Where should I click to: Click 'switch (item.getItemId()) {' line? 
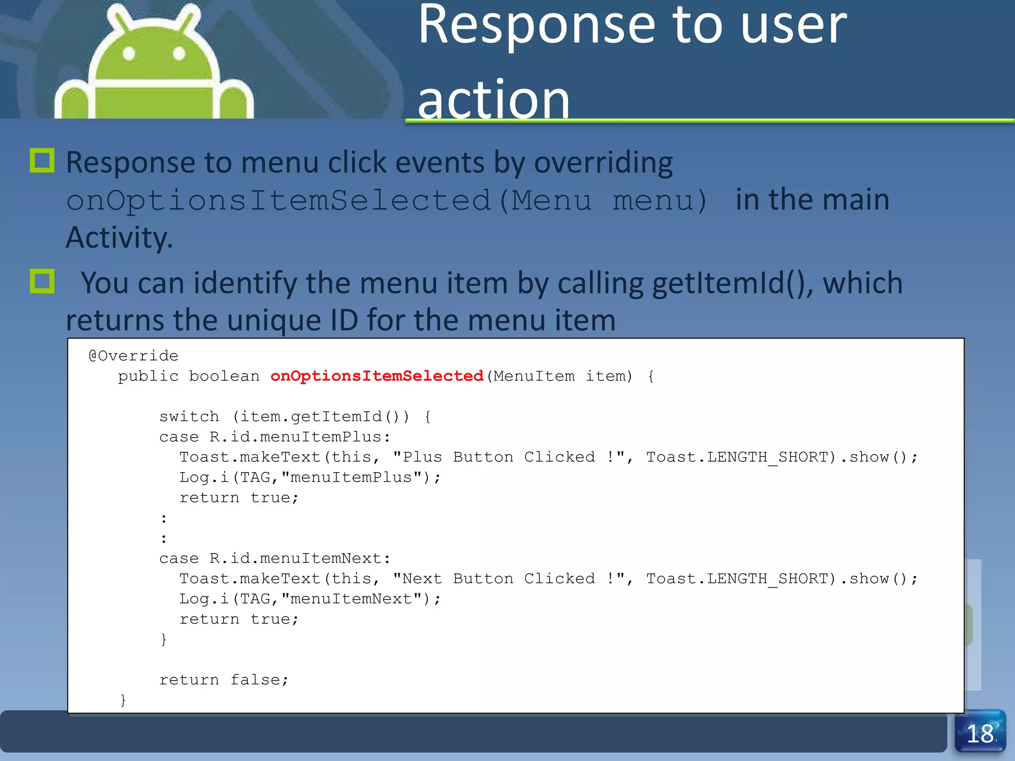(x=295, y=417)
